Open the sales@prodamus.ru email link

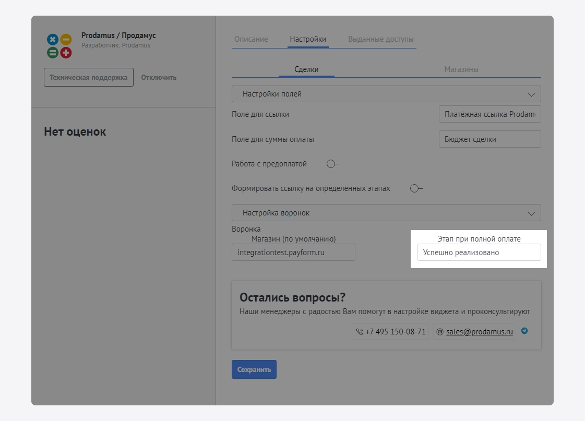click(474, 332)
